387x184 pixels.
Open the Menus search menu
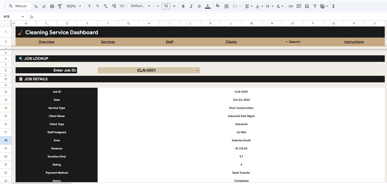[x=18, y=6]
